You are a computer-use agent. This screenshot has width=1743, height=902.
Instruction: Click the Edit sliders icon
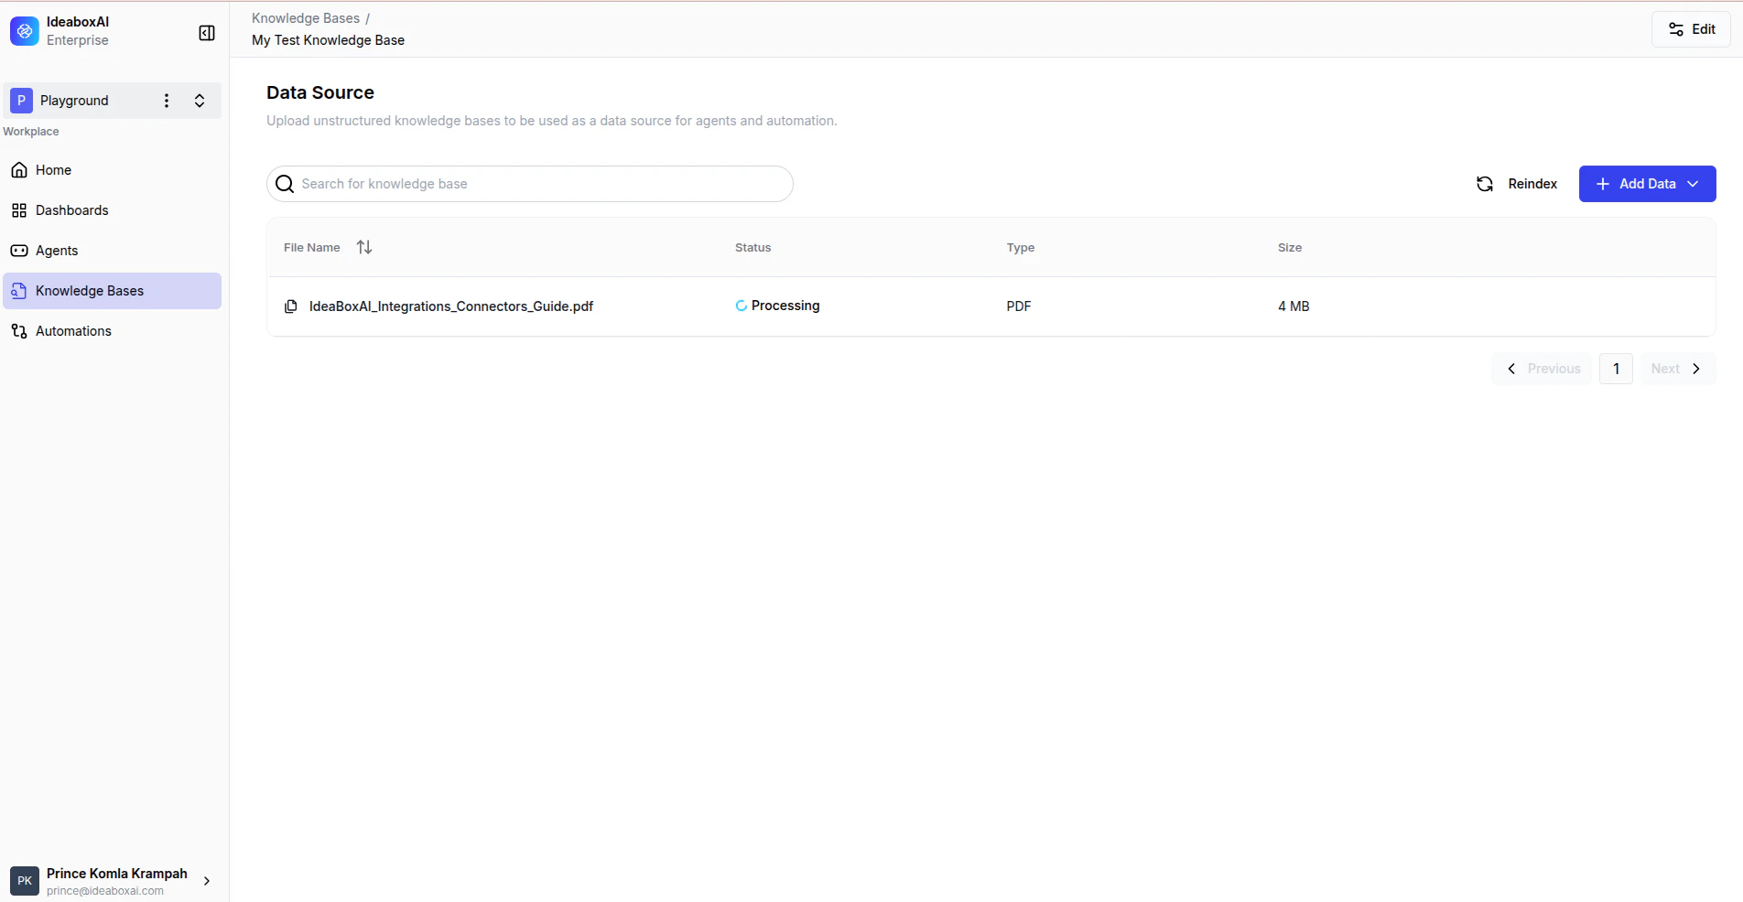(1676, 29)
